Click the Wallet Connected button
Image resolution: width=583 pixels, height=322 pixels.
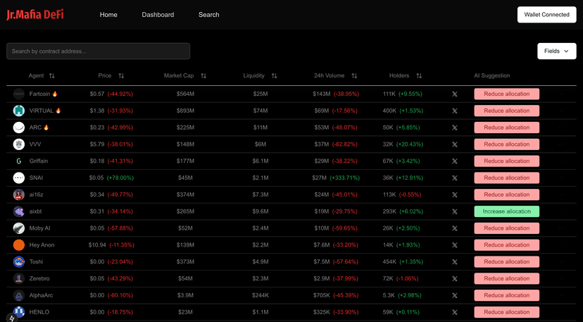coord(546,15)
